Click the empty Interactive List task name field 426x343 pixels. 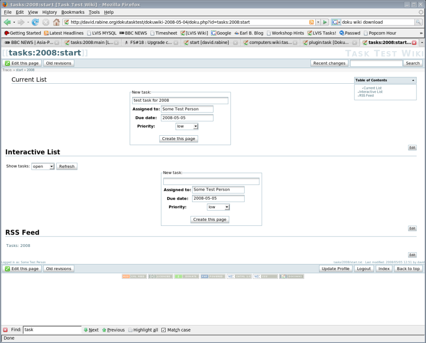211,181
